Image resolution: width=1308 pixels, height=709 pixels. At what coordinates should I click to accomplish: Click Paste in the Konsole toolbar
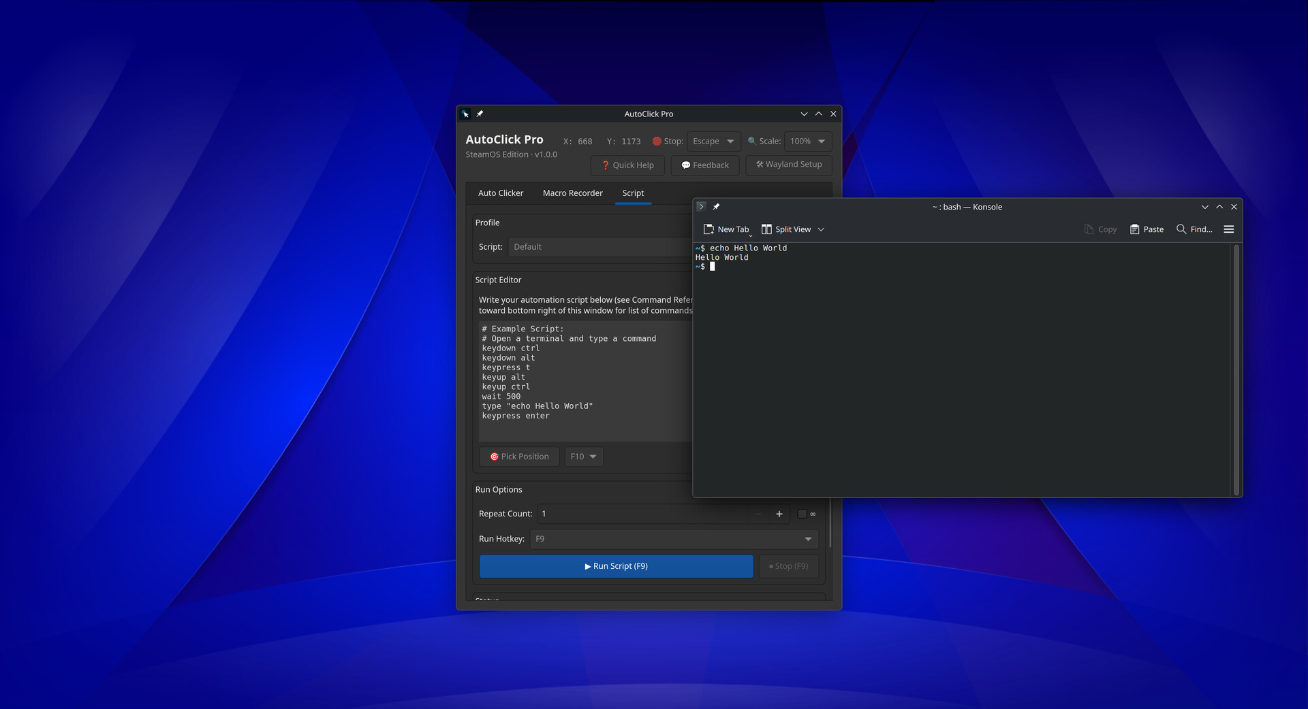pos(1147,229)
